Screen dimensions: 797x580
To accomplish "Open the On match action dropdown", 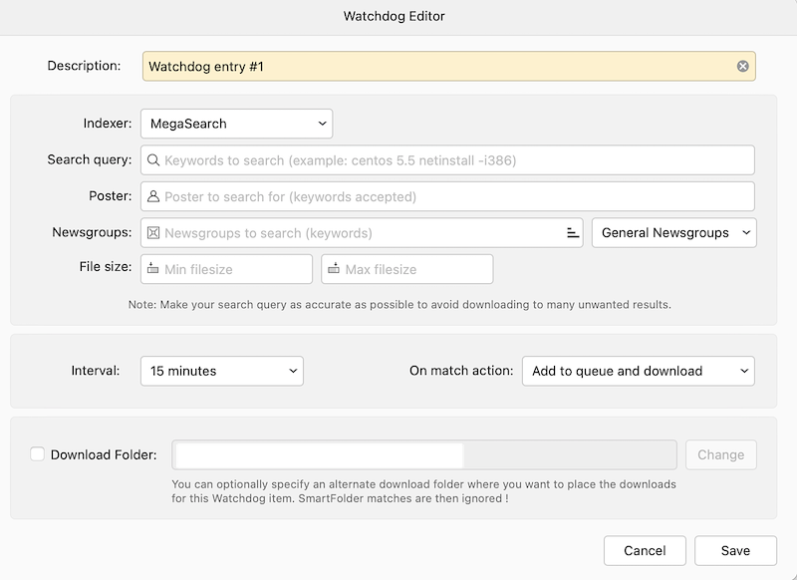I will [x=639, y=371].
